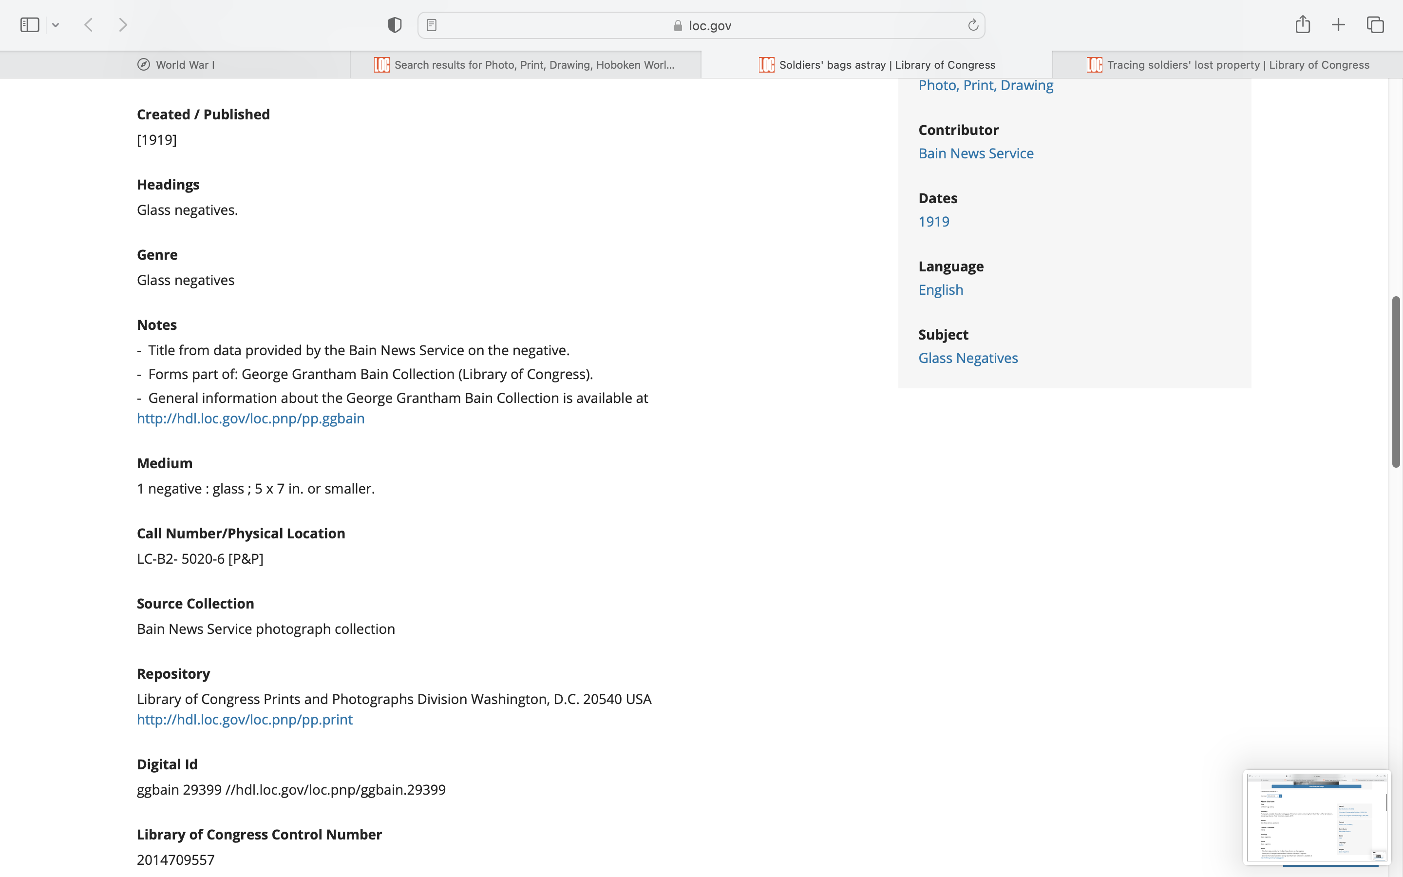Switch to the World War I tab
Image resolution: width=1403 pixels, height=877 pixels.
point(176,64)
